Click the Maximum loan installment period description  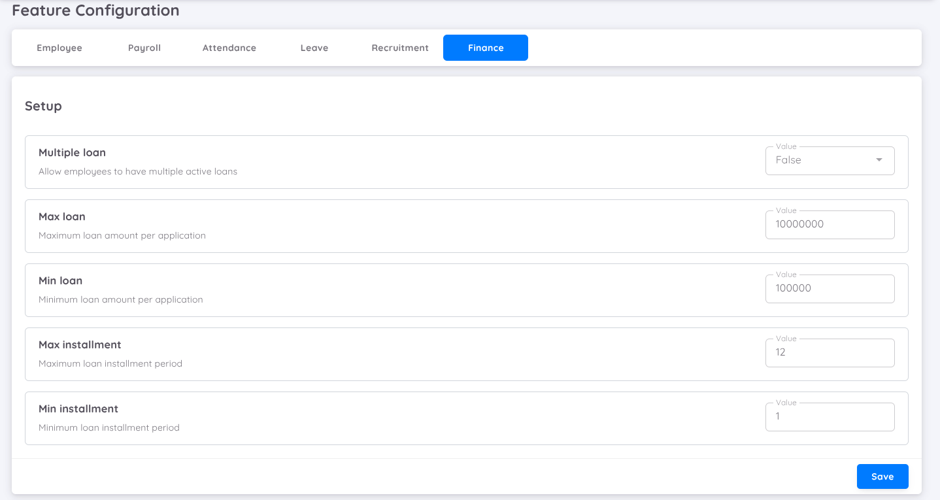(110, 363)
